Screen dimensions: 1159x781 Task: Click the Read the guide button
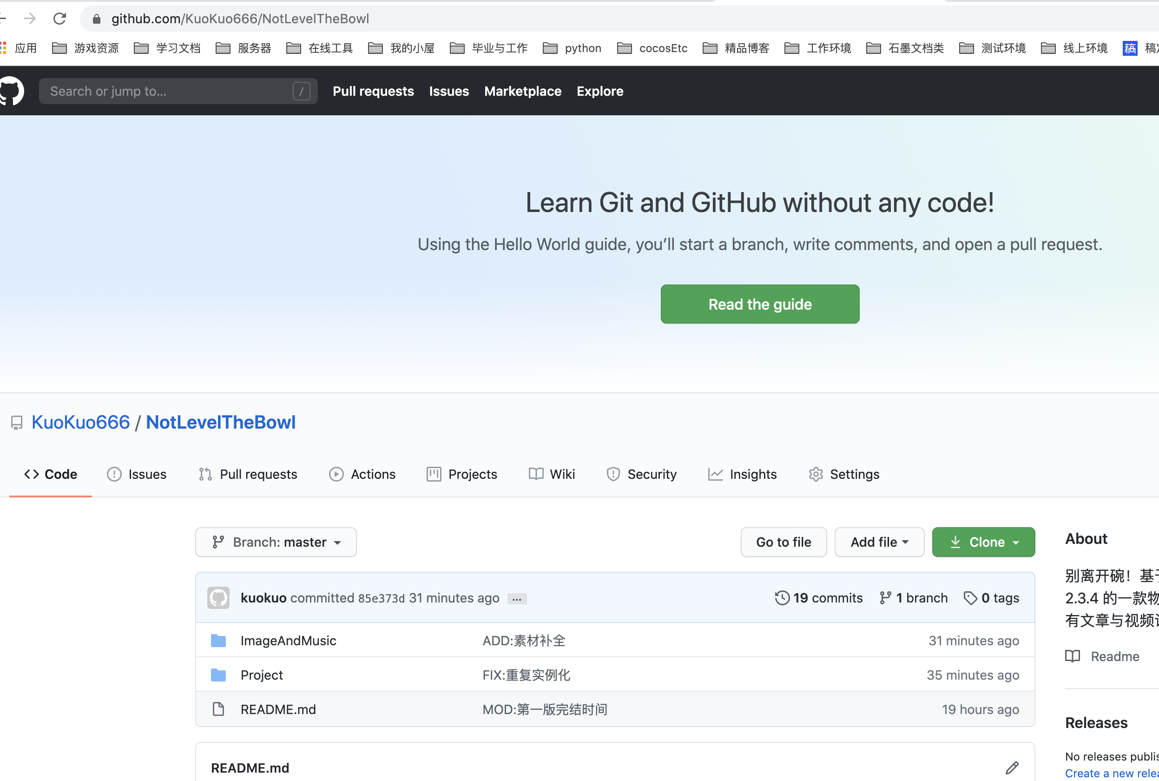(x=760, y=304)
